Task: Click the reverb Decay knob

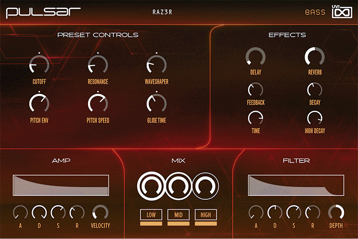Action: coord(315,90)
